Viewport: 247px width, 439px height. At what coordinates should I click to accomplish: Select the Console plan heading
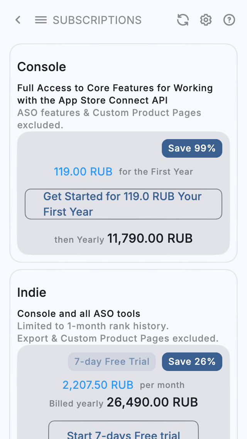point(41,66)
